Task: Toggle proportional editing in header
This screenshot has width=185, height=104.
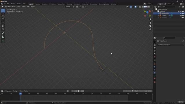Action: tap(83, 7)
